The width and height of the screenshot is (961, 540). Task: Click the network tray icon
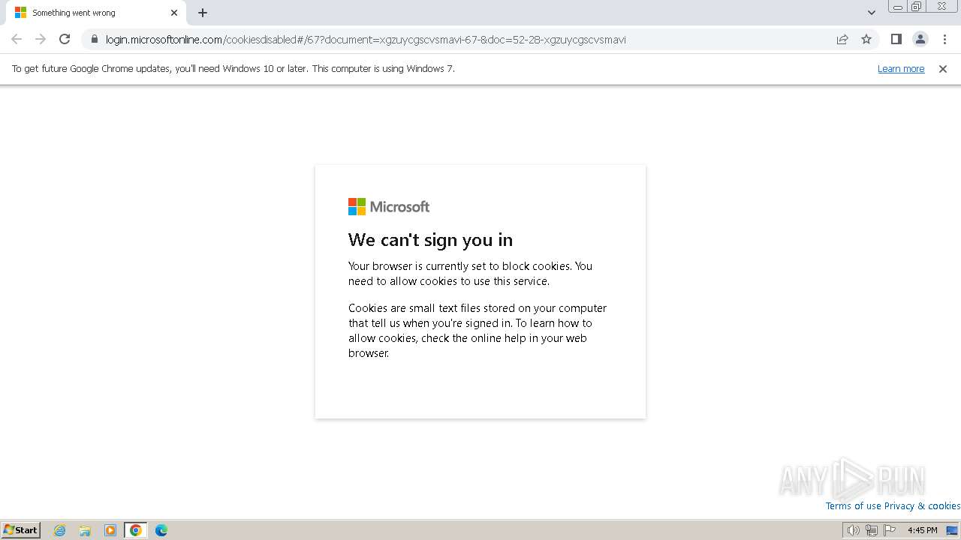(x=871, y=530)
